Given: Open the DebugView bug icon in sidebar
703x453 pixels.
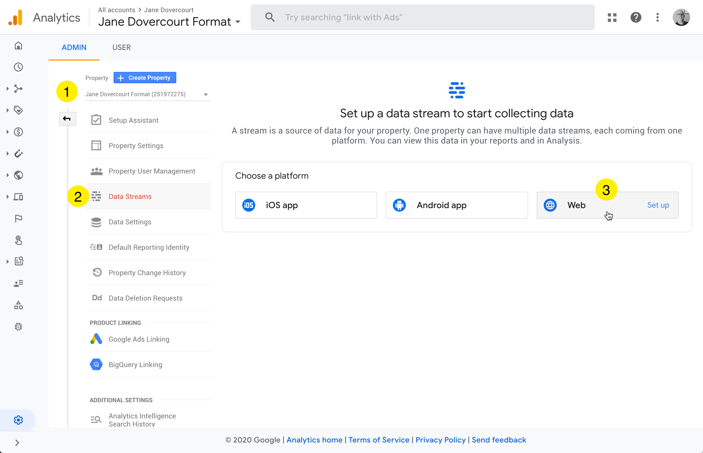Looking at the screenshot, I should pos(18,327).
